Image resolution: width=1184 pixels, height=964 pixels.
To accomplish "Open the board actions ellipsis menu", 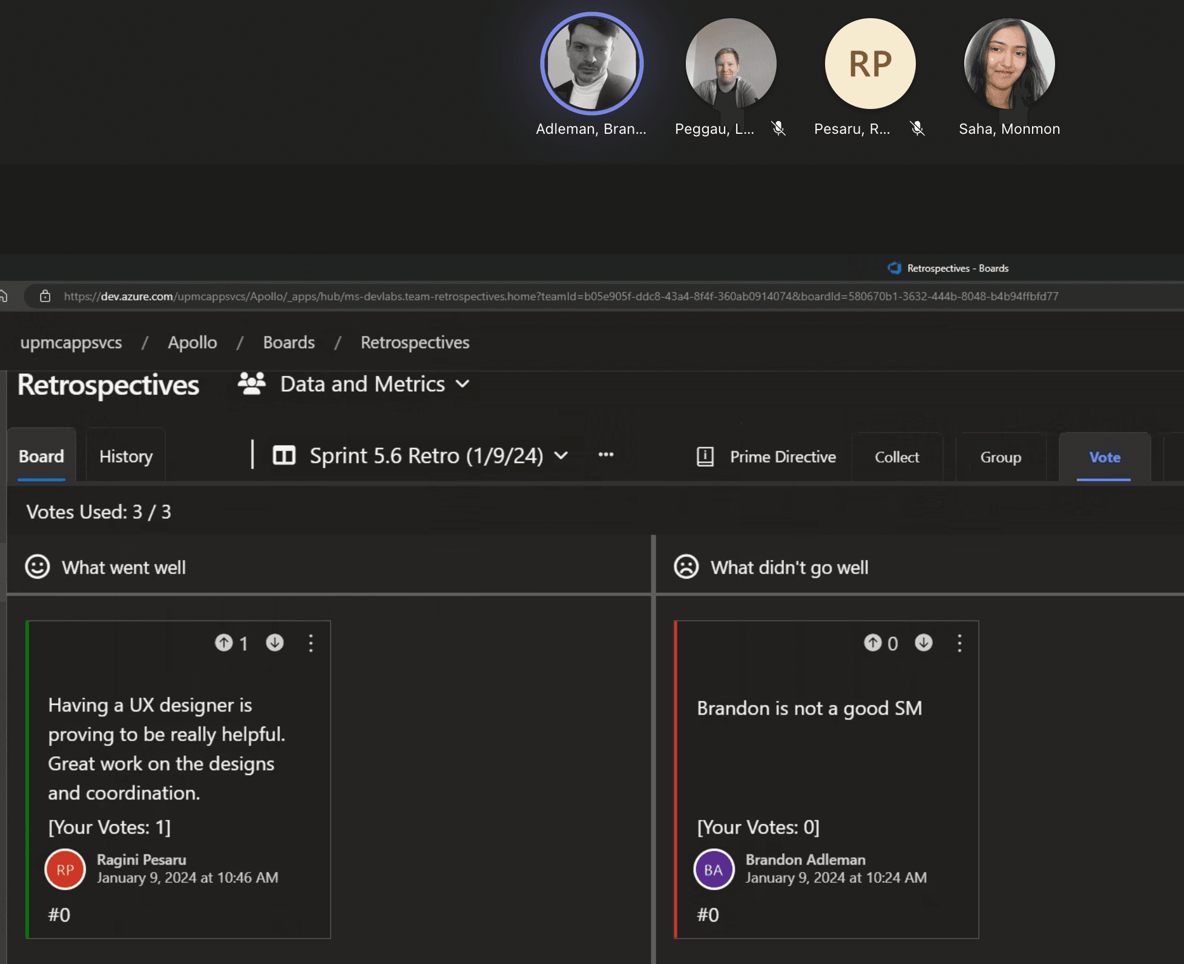I will (606, 455).
